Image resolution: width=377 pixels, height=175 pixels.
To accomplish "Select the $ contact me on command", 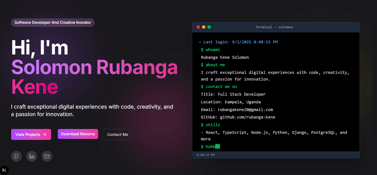I will point(219,86).
